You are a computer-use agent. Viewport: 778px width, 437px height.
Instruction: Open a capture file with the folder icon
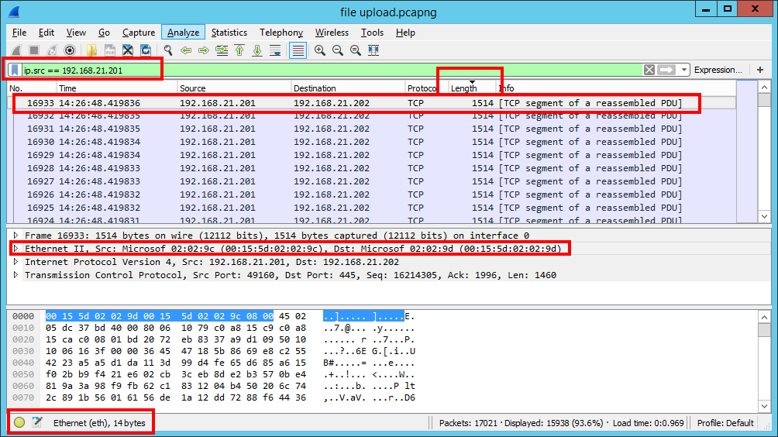point(91,50)
